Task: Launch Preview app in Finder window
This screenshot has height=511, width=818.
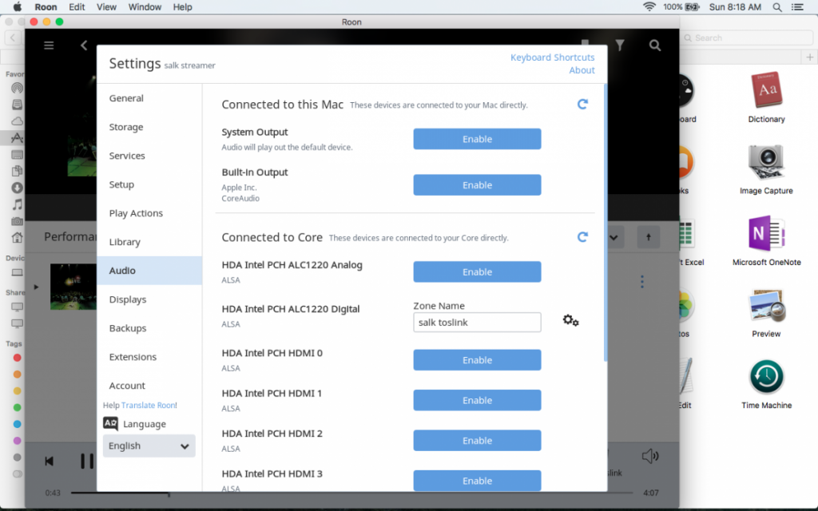Action: 766,312
